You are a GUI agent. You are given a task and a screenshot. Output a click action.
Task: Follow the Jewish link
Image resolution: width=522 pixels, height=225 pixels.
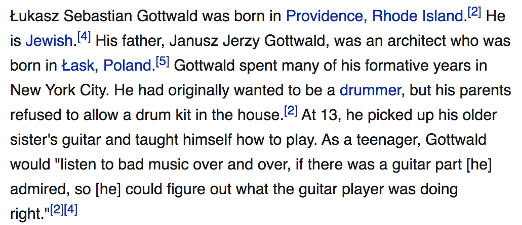click(49, 41)
